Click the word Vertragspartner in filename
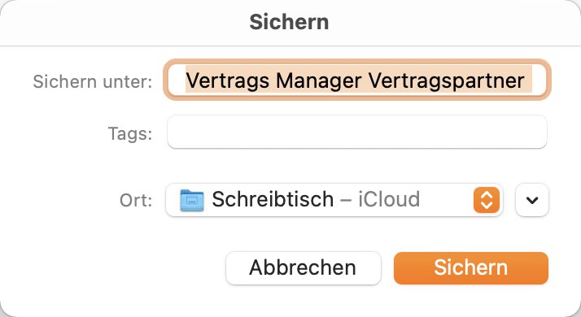This screenshot has height=317, width=581. point(447,80)
